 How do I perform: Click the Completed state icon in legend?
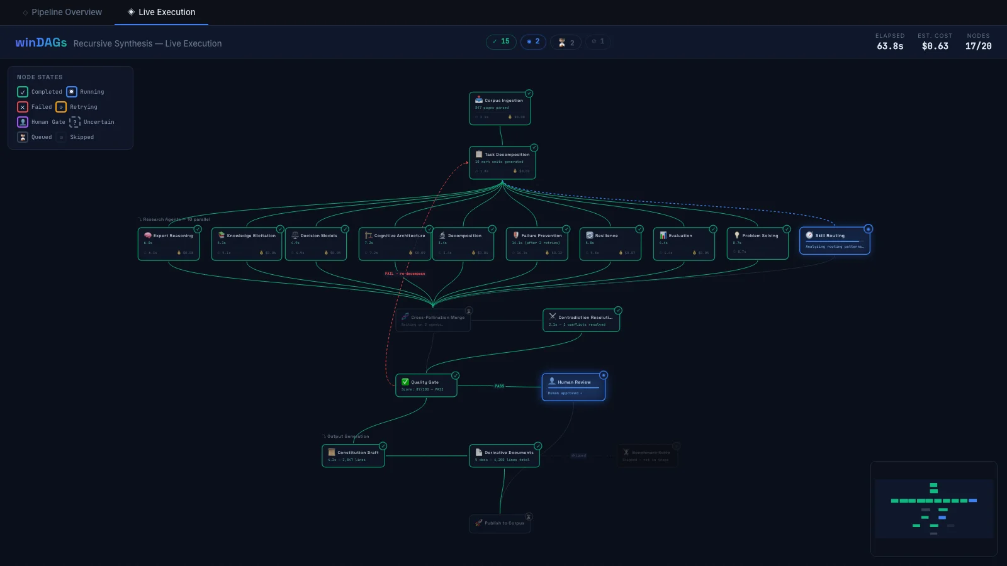tap(23, 92)
